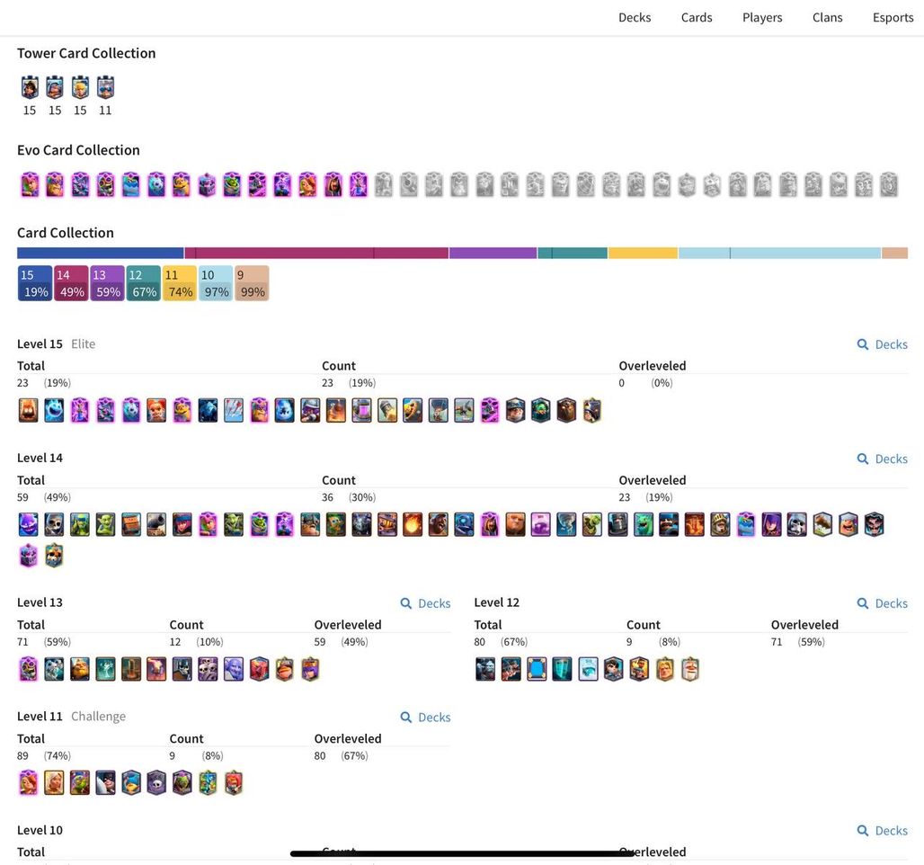Open the Decks link beside Level 12

(x=882, y=603)
